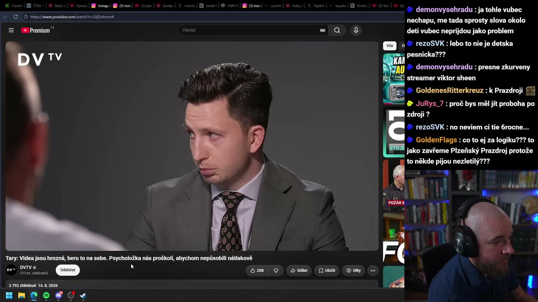
Task: Open Spotify from the taskbar
Action: coord(46,295)
